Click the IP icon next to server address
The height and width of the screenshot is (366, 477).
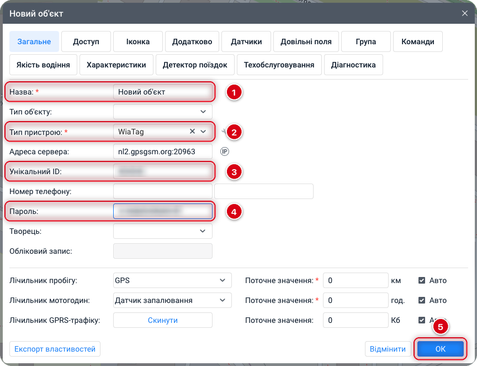coord(225,151)
